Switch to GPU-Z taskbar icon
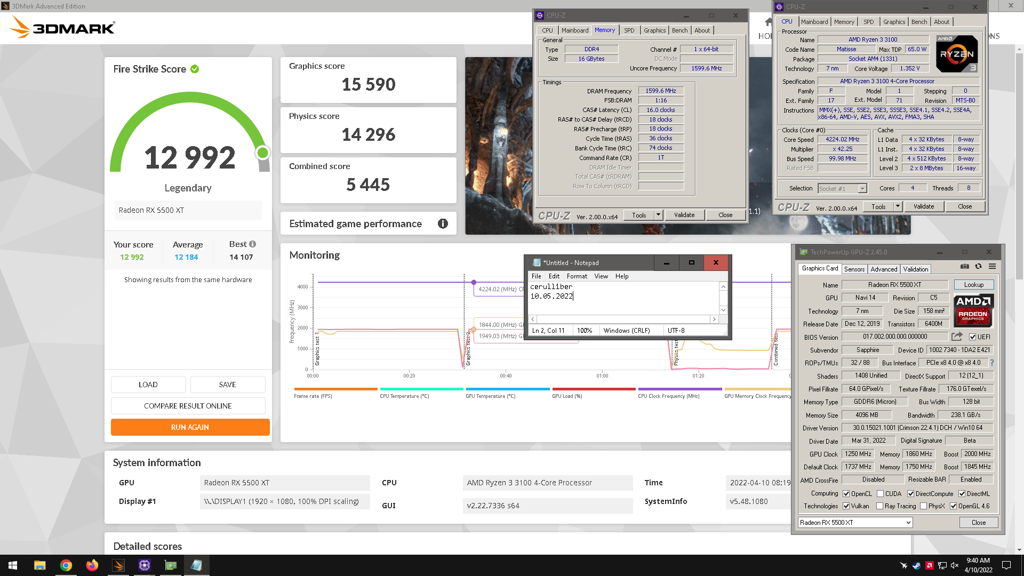Screen dimensions: 1024x576 pos(171,565)
